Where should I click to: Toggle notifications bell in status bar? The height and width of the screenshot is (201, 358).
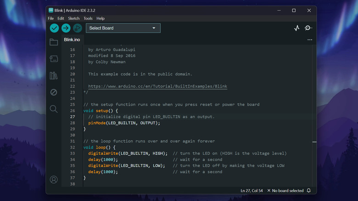309,190
